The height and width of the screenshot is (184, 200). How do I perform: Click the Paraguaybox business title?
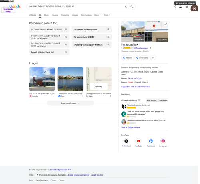(x=130, y=44)
